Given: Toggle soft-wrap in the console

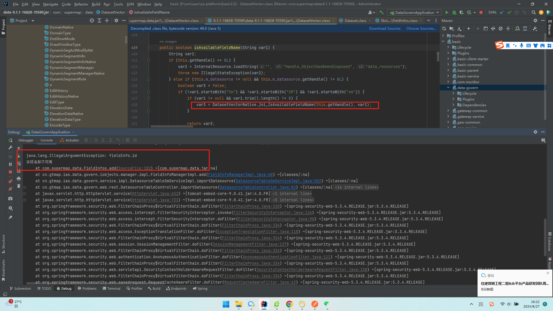Looking at the screenshot, I should 19,164.
